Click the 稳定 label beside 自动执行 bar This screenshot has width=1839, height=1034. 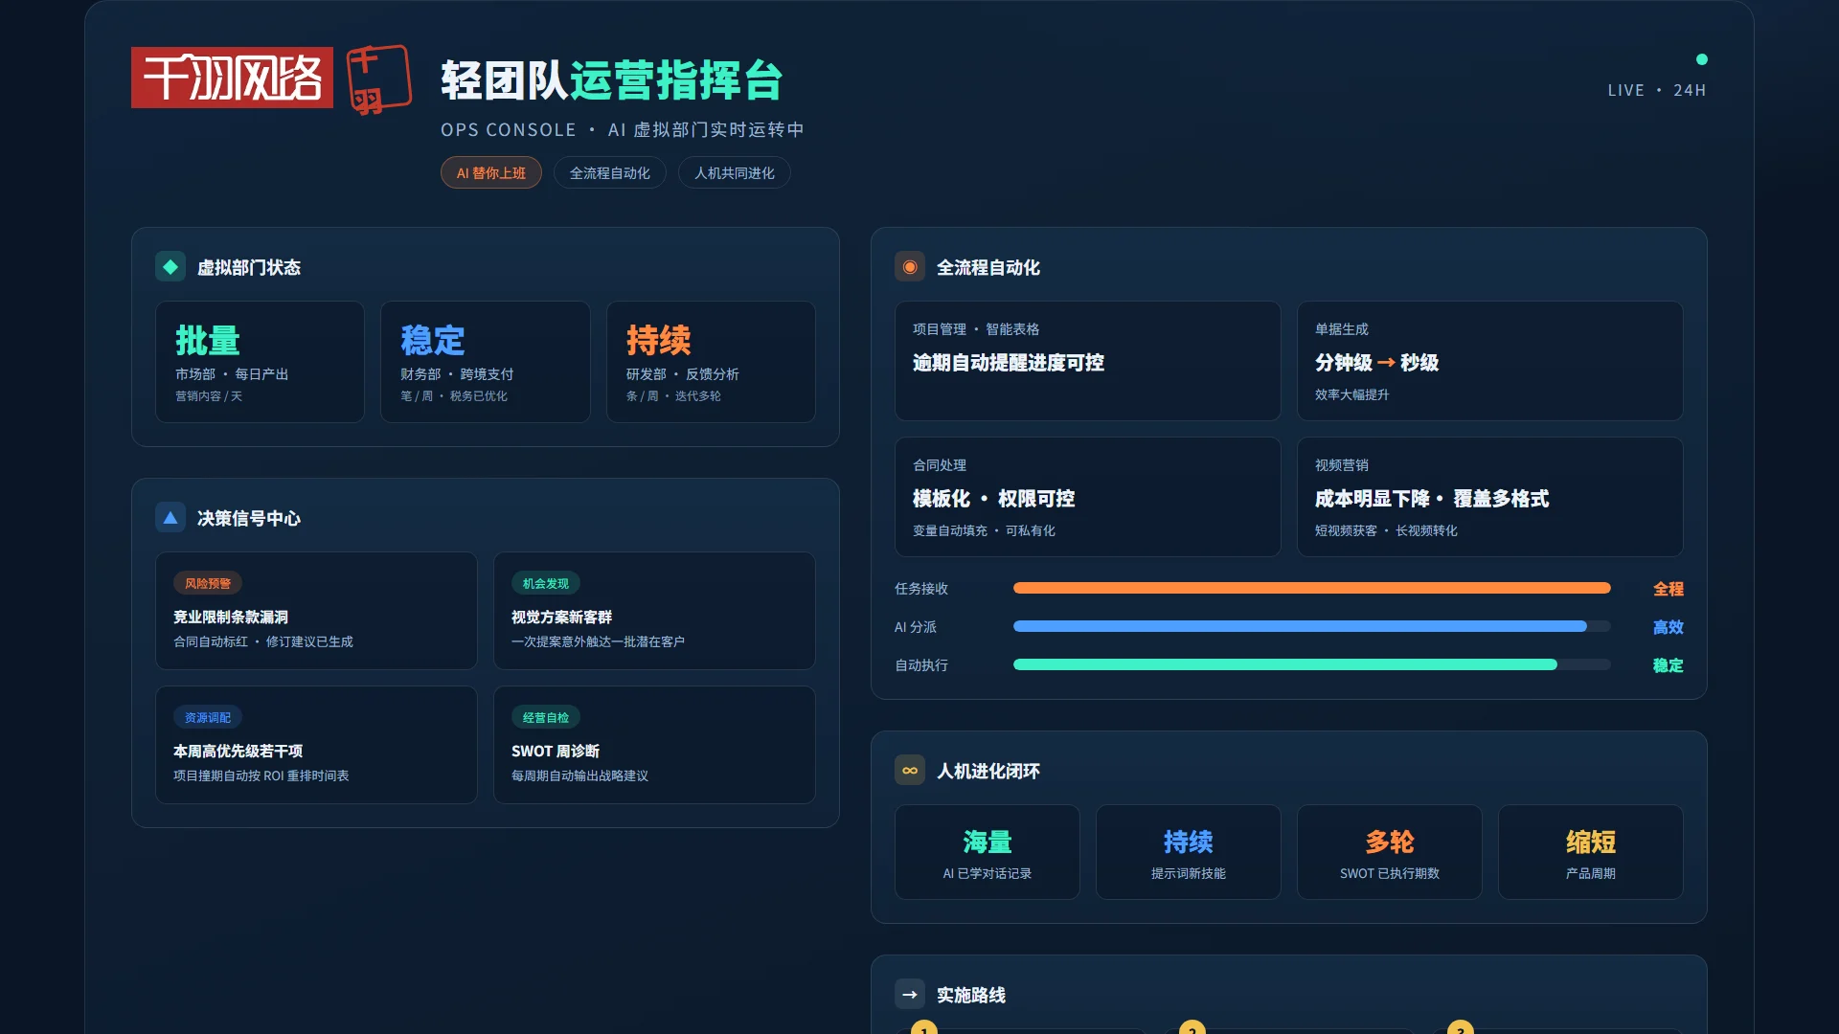1668,665
